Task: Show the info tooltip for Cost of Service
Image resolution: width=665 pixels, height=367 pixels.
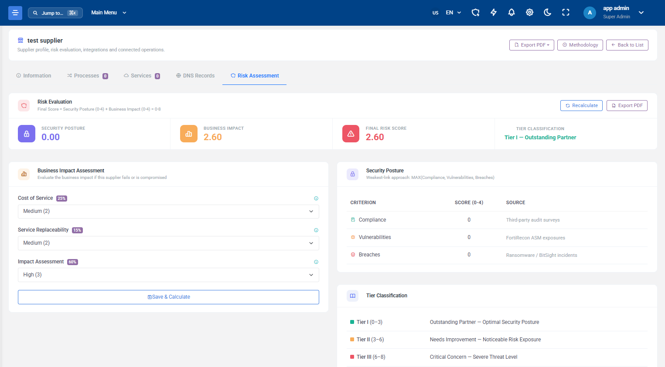Action: (x=316, y=199)
